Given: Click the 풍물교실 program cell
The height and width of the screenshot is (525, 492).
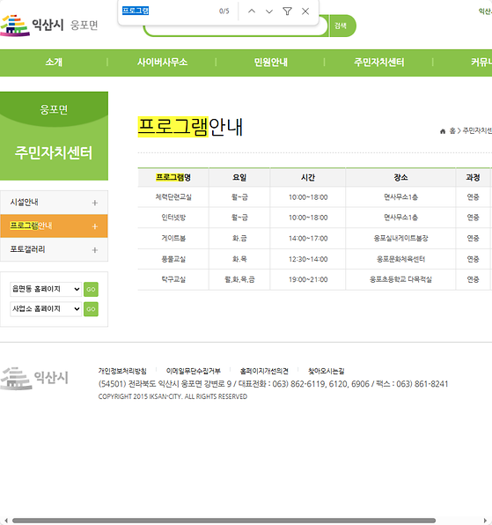Looking at the screenshot, I should tap(173, 259).
